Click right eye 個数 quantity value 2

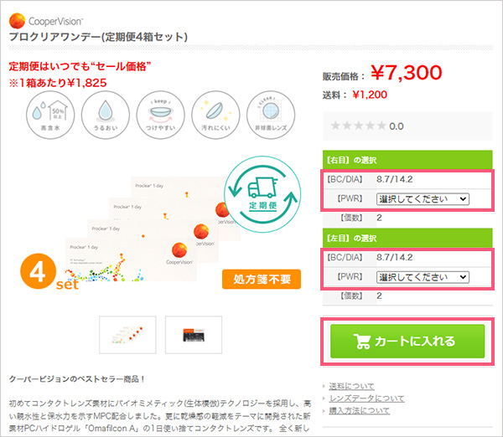click(x=379, y=218)
